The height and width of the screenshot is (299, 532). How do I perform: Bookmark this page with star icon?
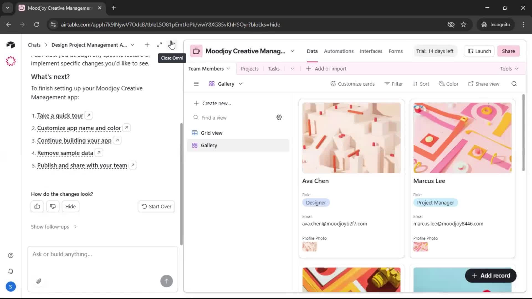[x=464, y=25]
